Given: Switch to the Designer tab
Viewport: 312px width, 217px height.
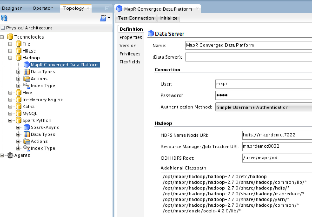Looking at the screenshot, I should [x=12, y=8].
